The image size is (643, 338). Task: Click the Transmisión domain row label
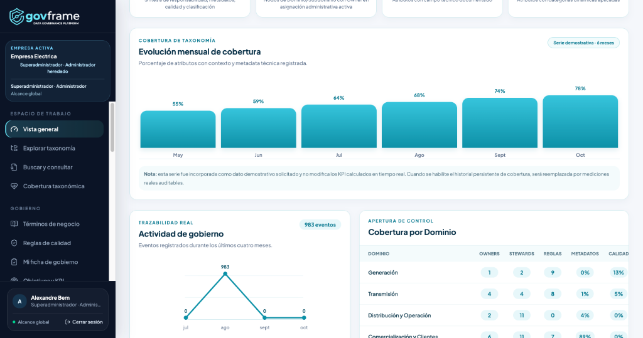[383, 293]
